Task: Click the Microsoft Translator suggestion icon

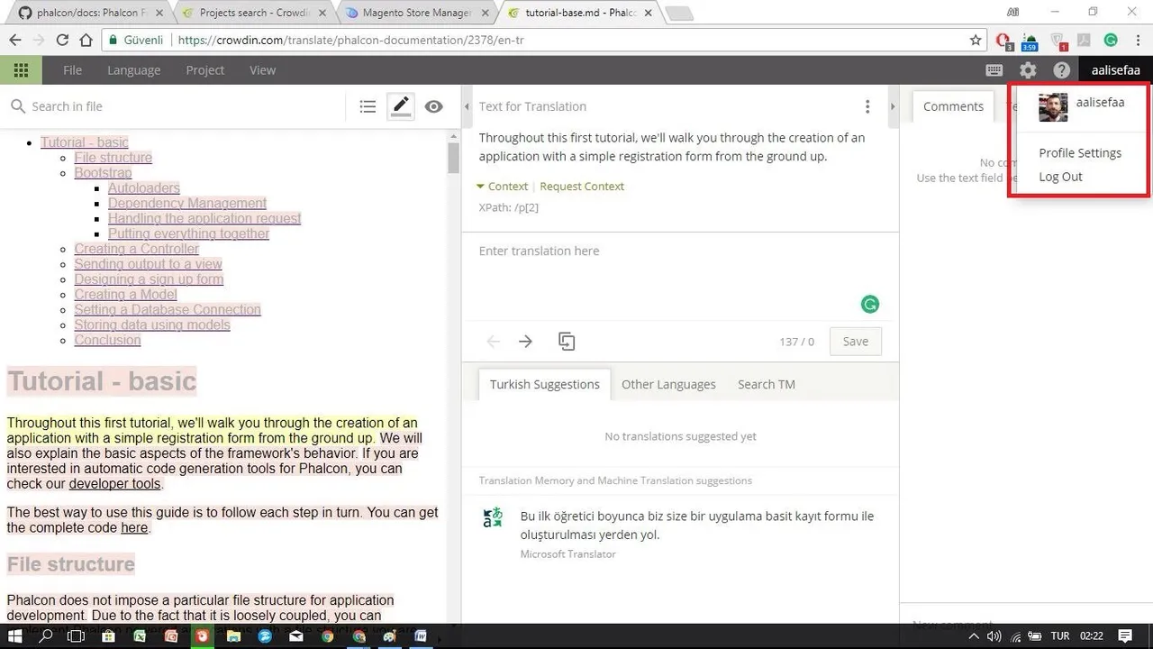Action: tap(493, 517)
